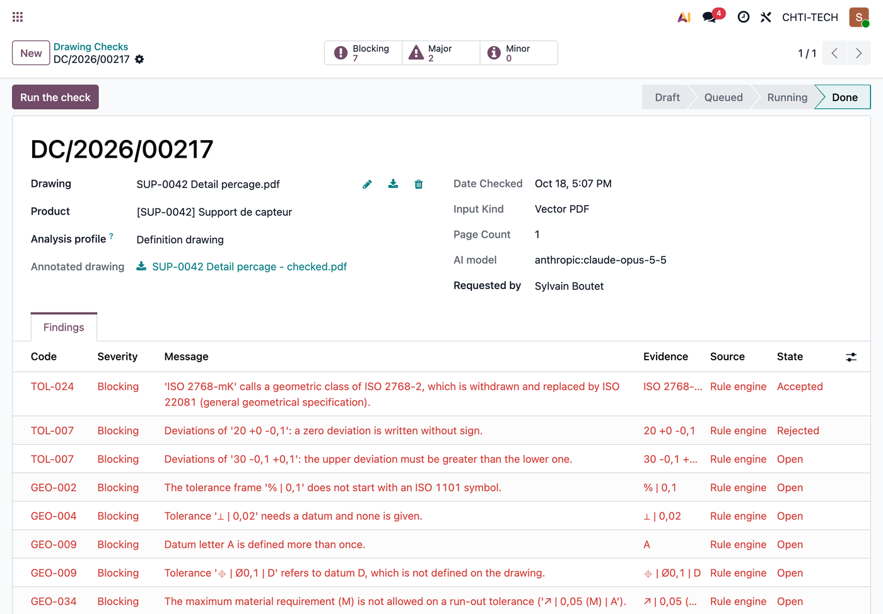The width and height of the screenshot is (883, 614).
Task: Delete the drawing file with trash icon
Action: (419, 184)
